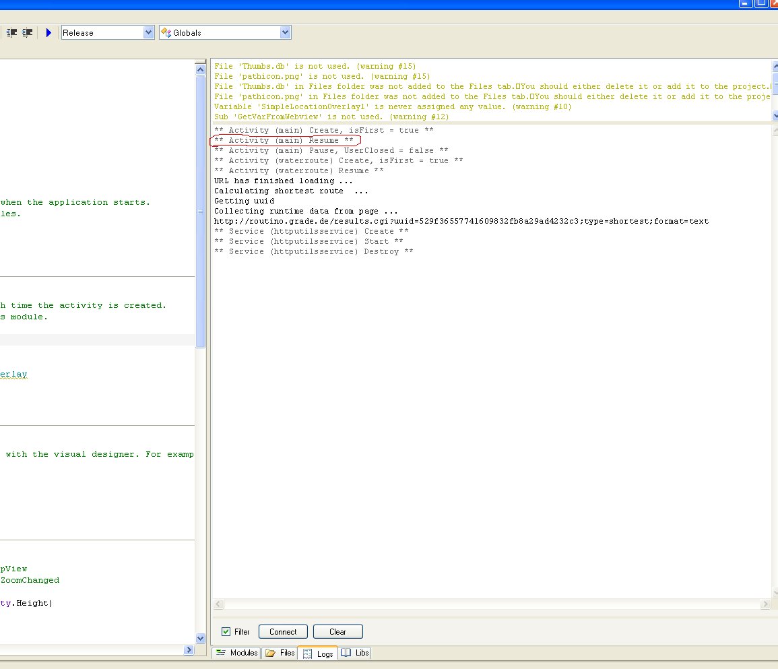Switch to the Libs tab

(x=355, y=653)
